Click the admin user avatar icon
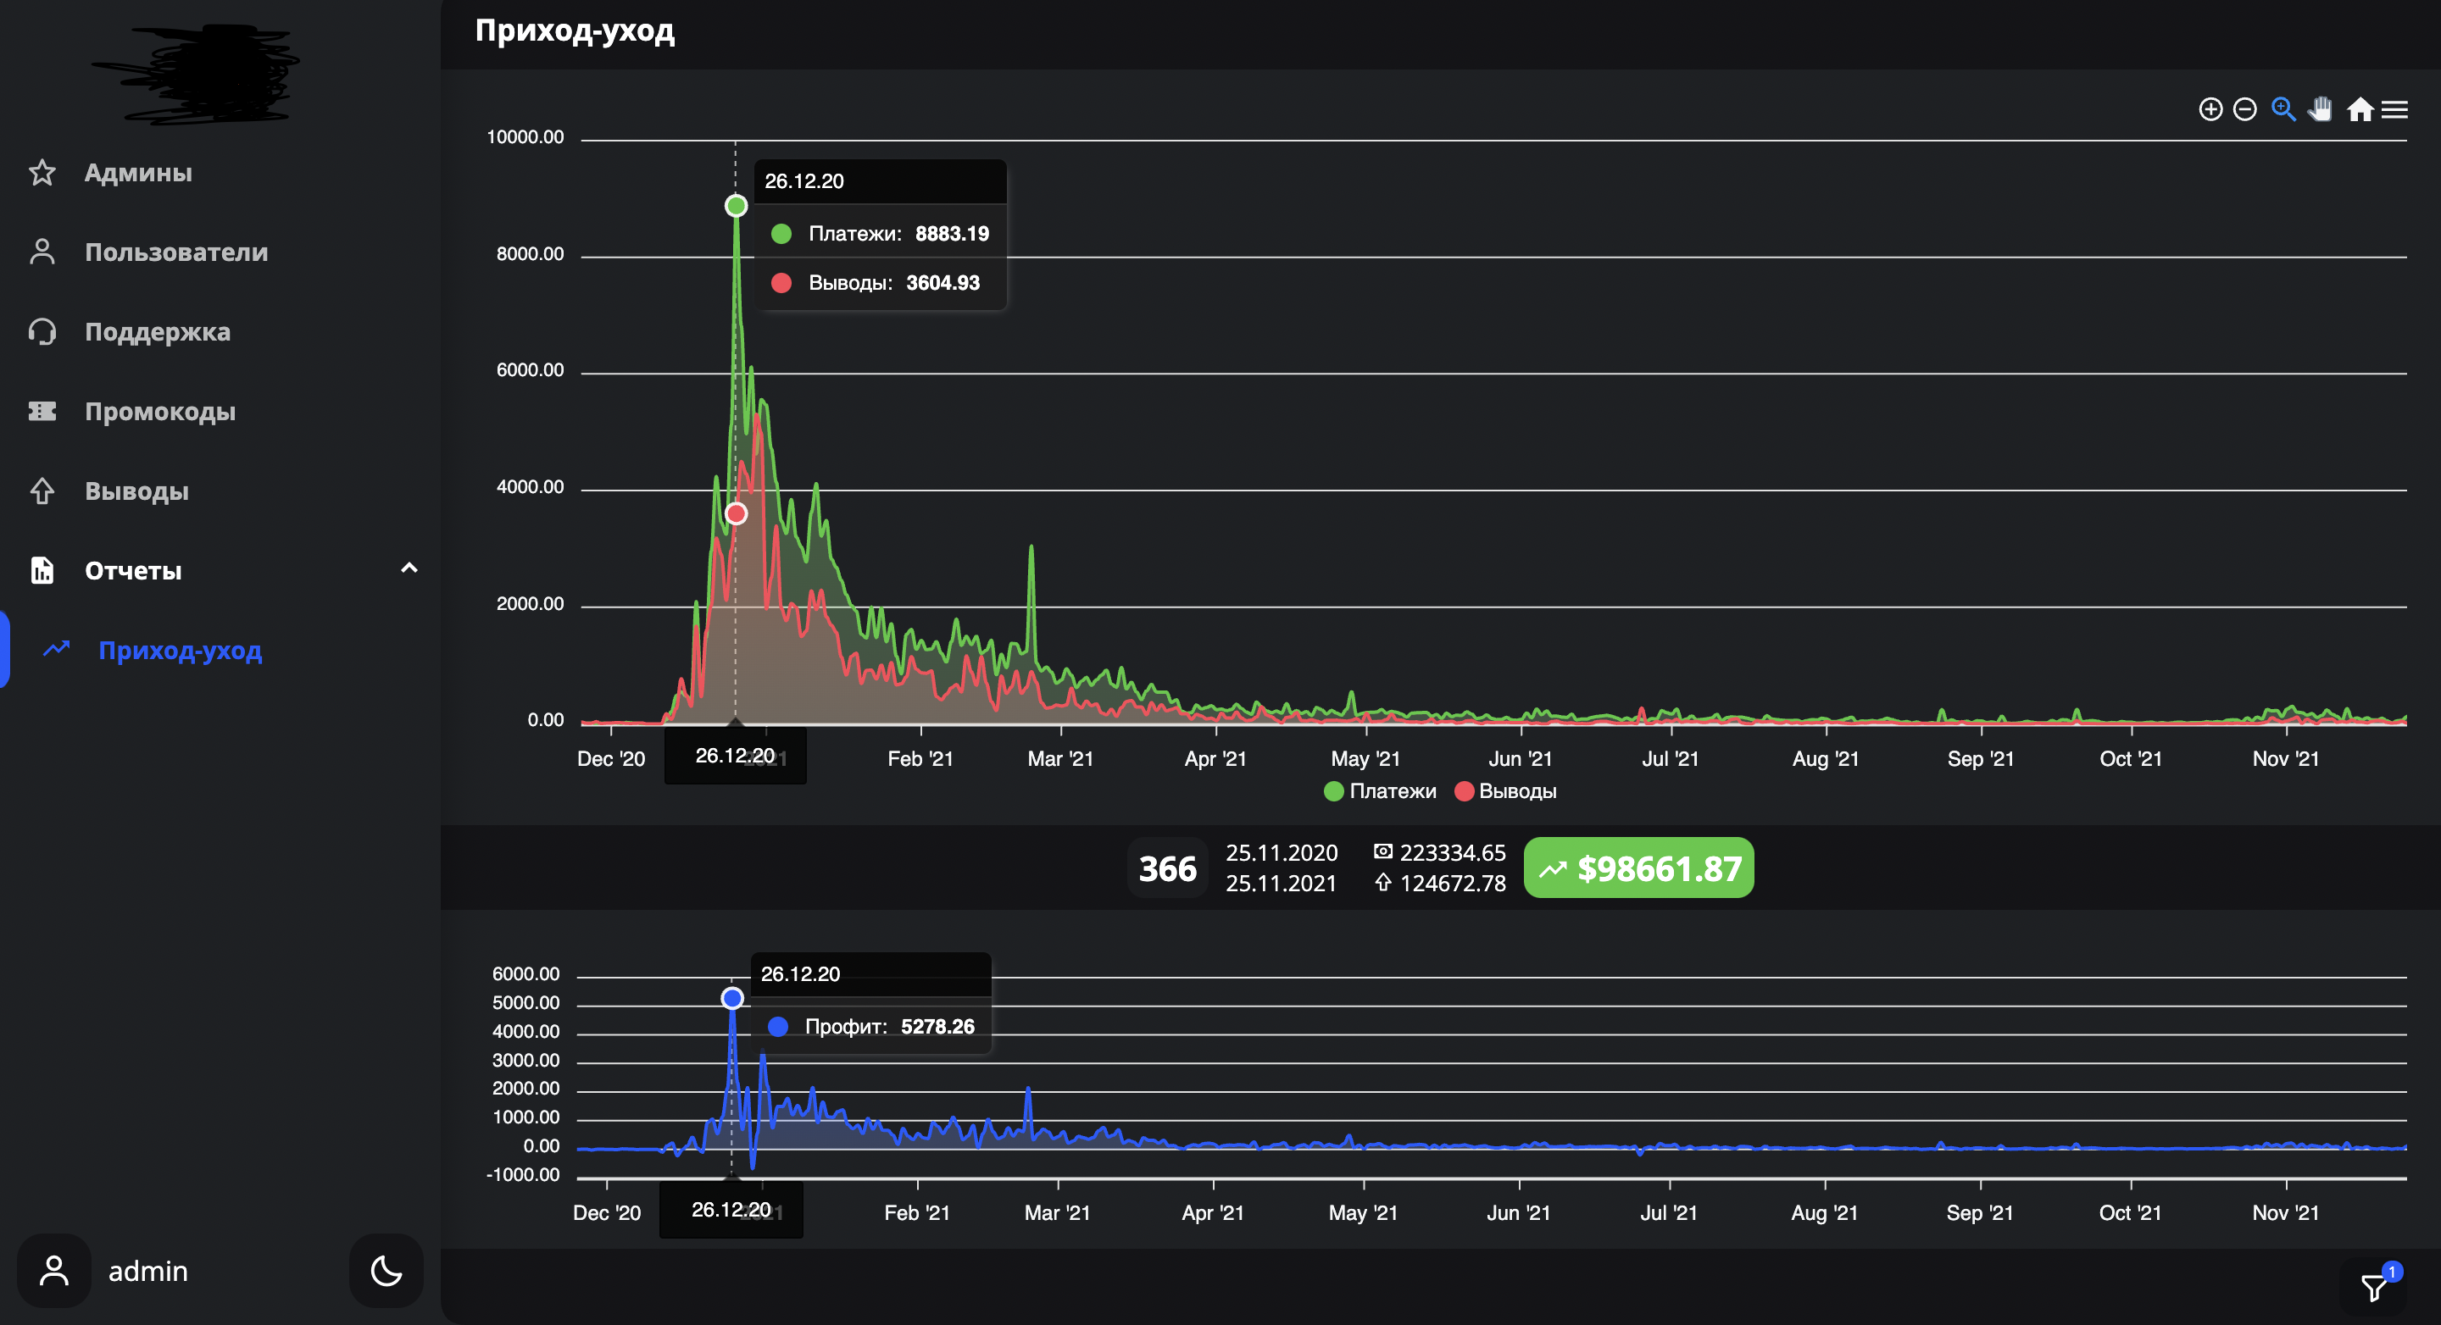Viewport: 2441px width, 1325px height. point(54,1270)
